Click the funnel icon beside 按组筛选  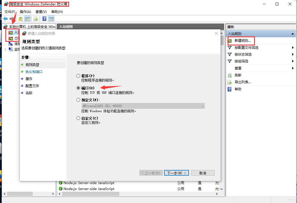230,61
